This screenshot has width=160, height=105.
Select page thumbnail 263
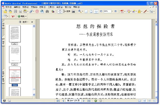[15, 55]
